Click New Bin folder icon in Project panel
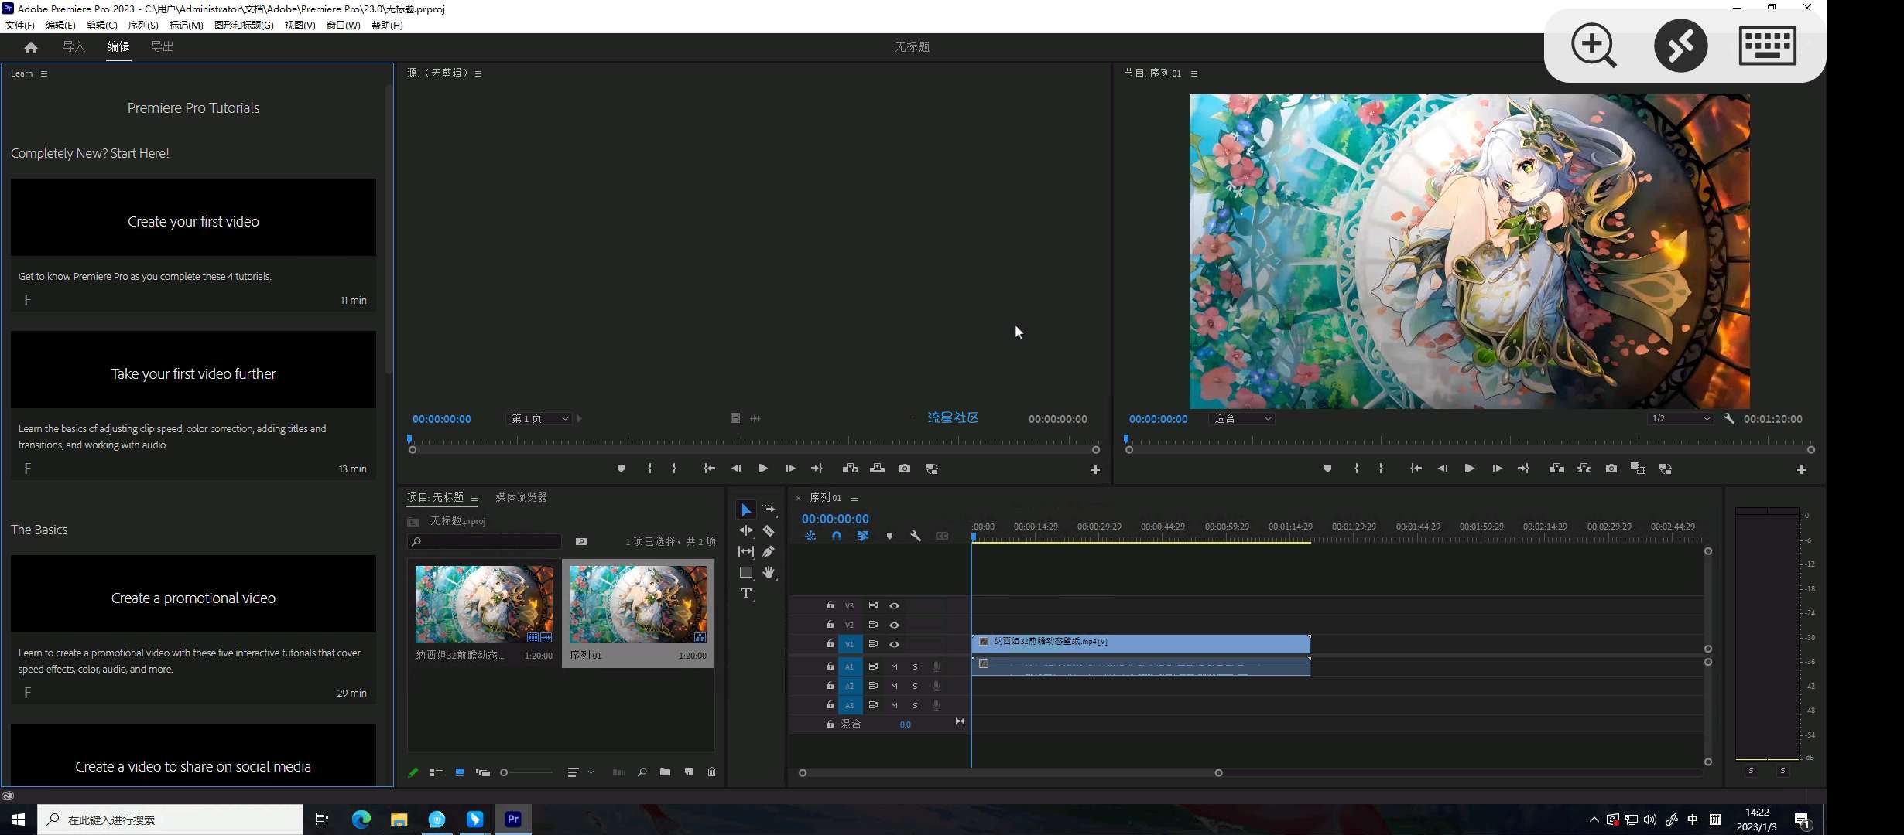 tap(665, 772)
